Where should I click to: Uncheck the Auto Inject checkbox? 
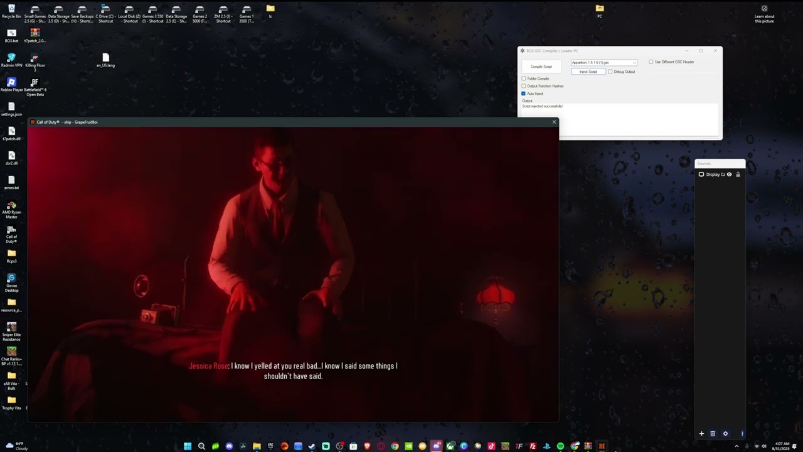pyautogui.click(x=524, y=94)
